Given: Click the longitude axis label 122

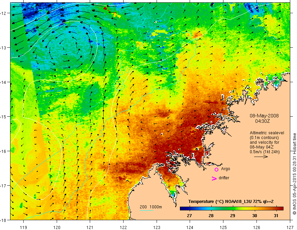Looking at the screenshot, I should point(123,227).
